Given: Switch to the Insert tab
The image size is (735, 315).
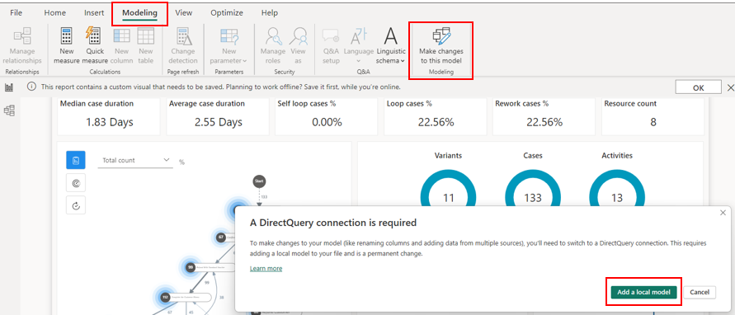Looking at the screenshot, I should [94, 12].
